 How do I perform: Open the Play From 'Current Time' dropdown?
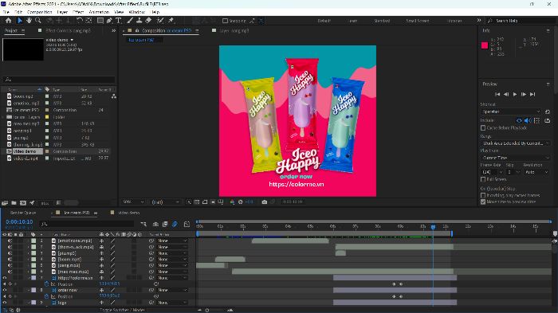(515, 158)
